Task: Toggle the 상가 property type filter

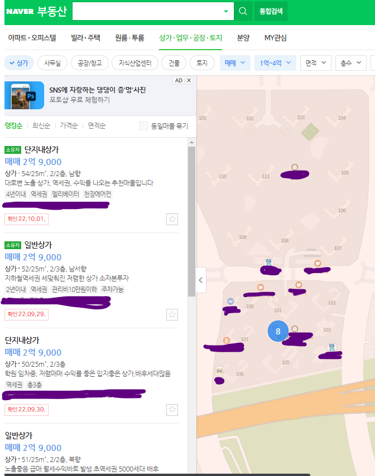Action: coord(19,63)
